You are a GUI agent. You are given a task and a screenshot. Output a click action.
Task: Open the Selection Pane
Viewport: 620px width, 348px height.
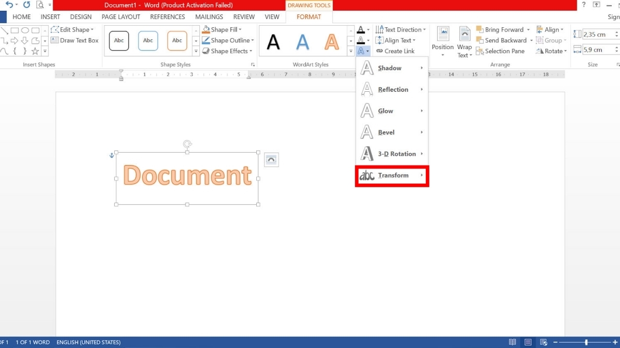pos(500,51)
